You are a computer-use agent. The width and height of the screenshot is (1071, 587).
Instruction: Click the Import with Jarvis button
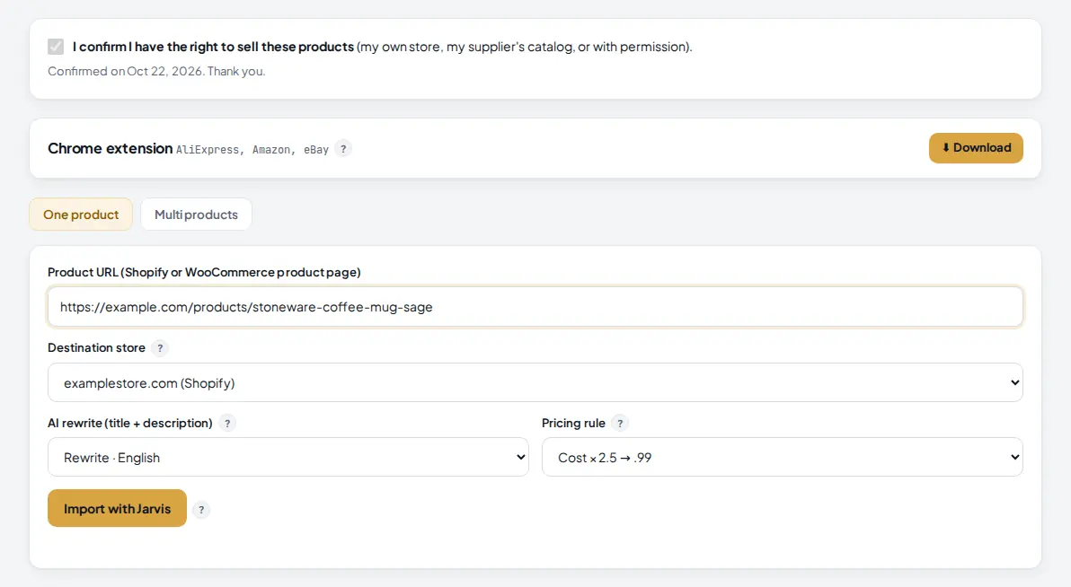(117, 509)
